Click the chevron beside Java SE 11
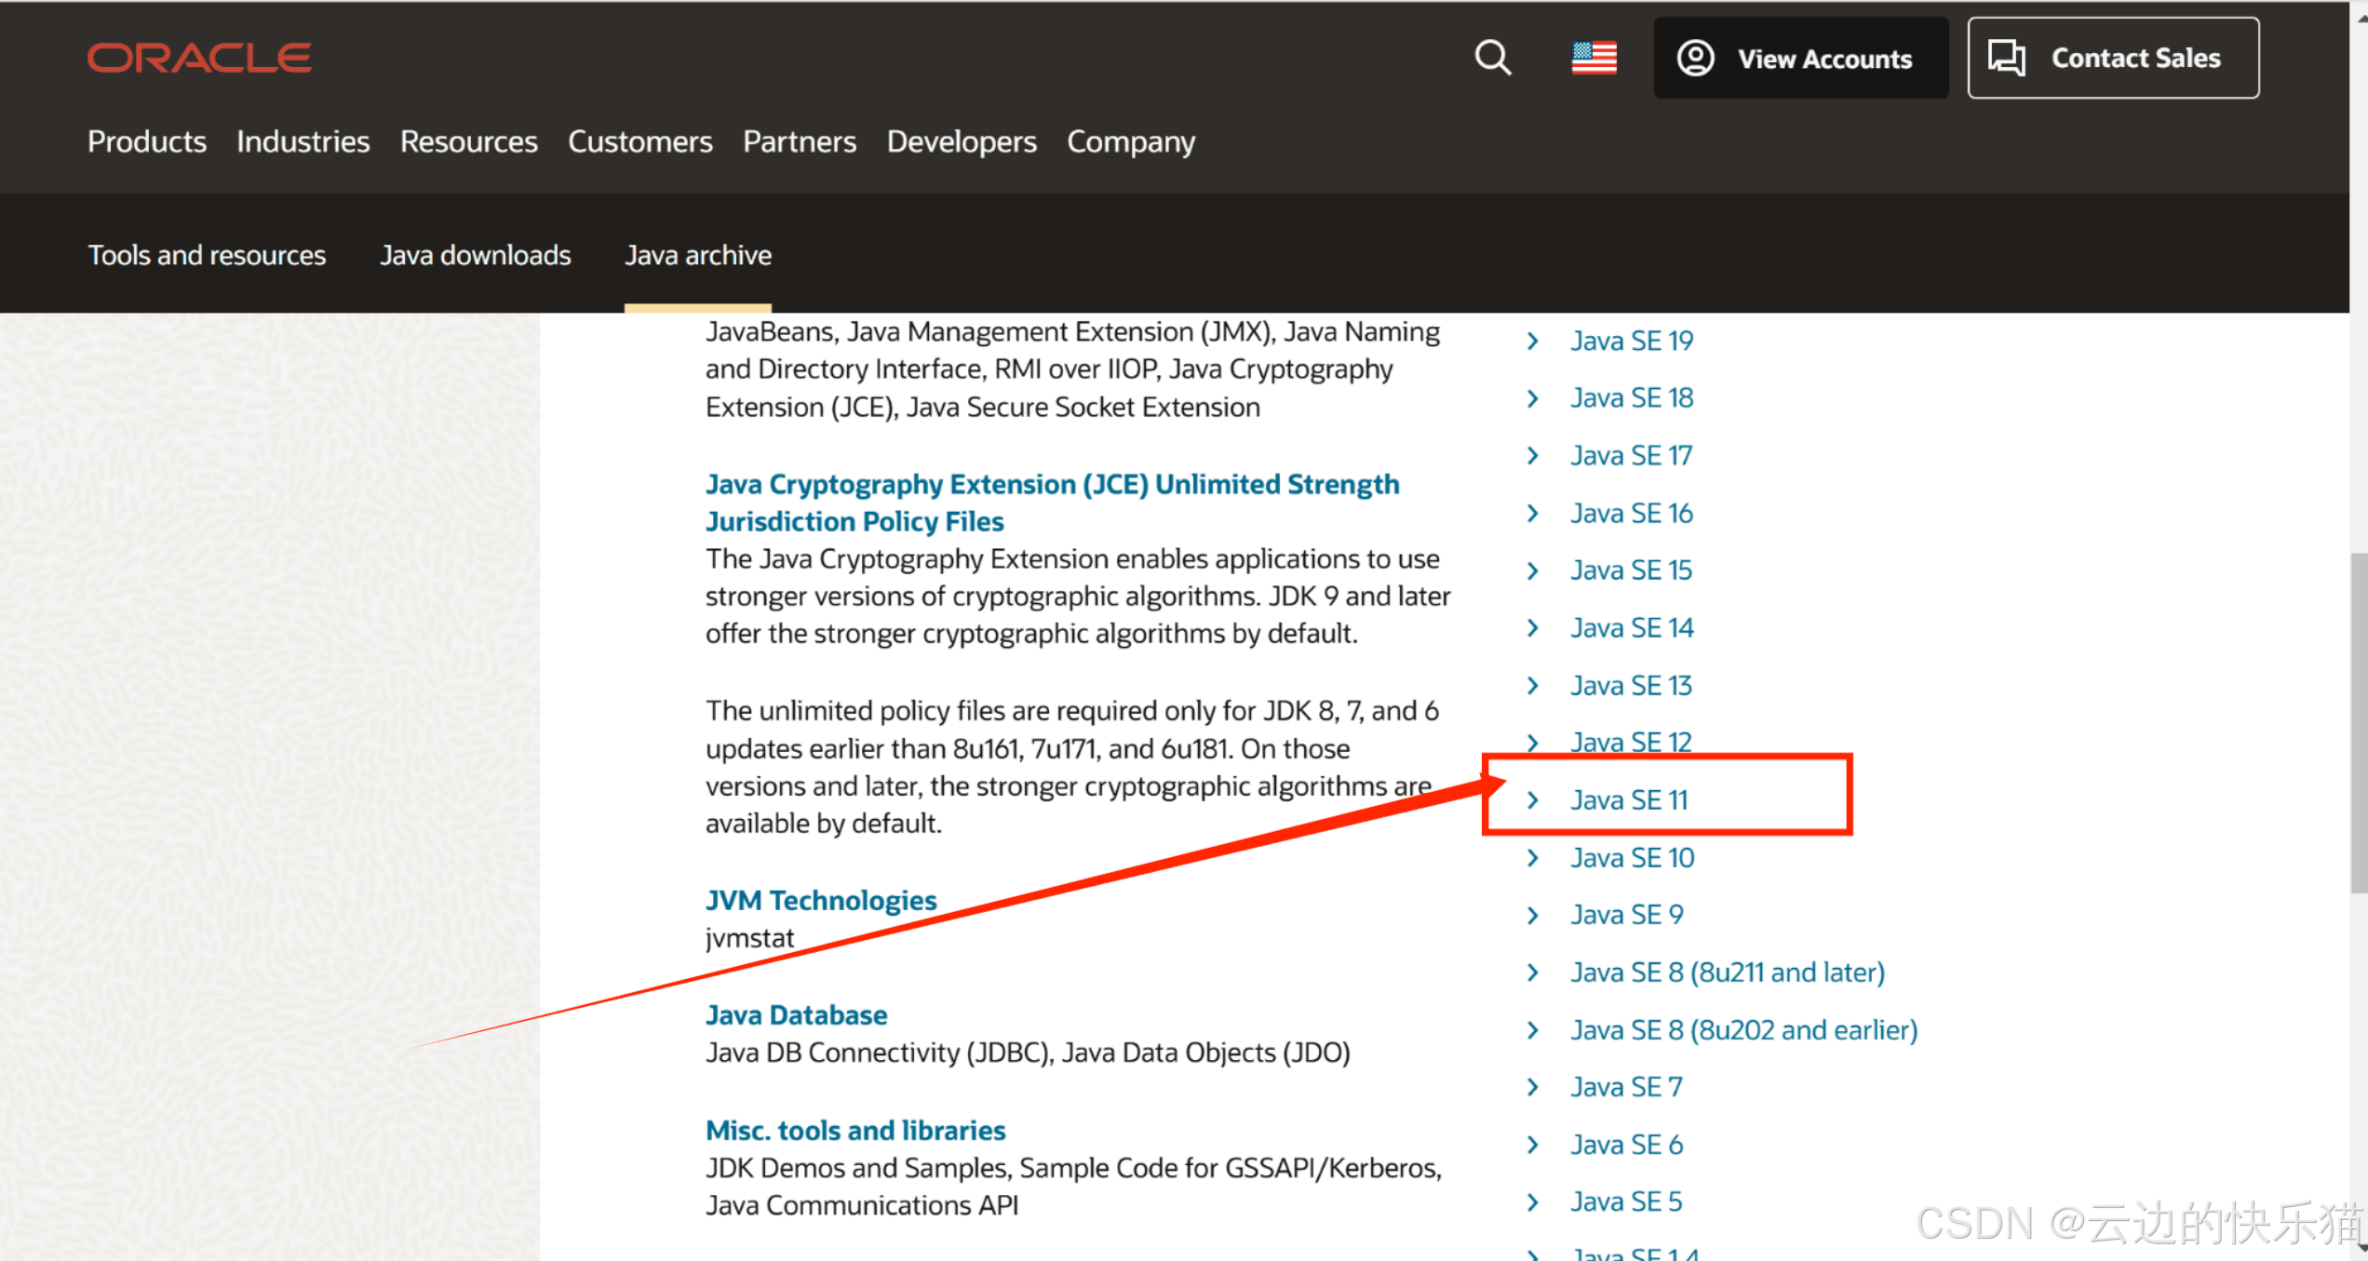 tap(1533, 800)
